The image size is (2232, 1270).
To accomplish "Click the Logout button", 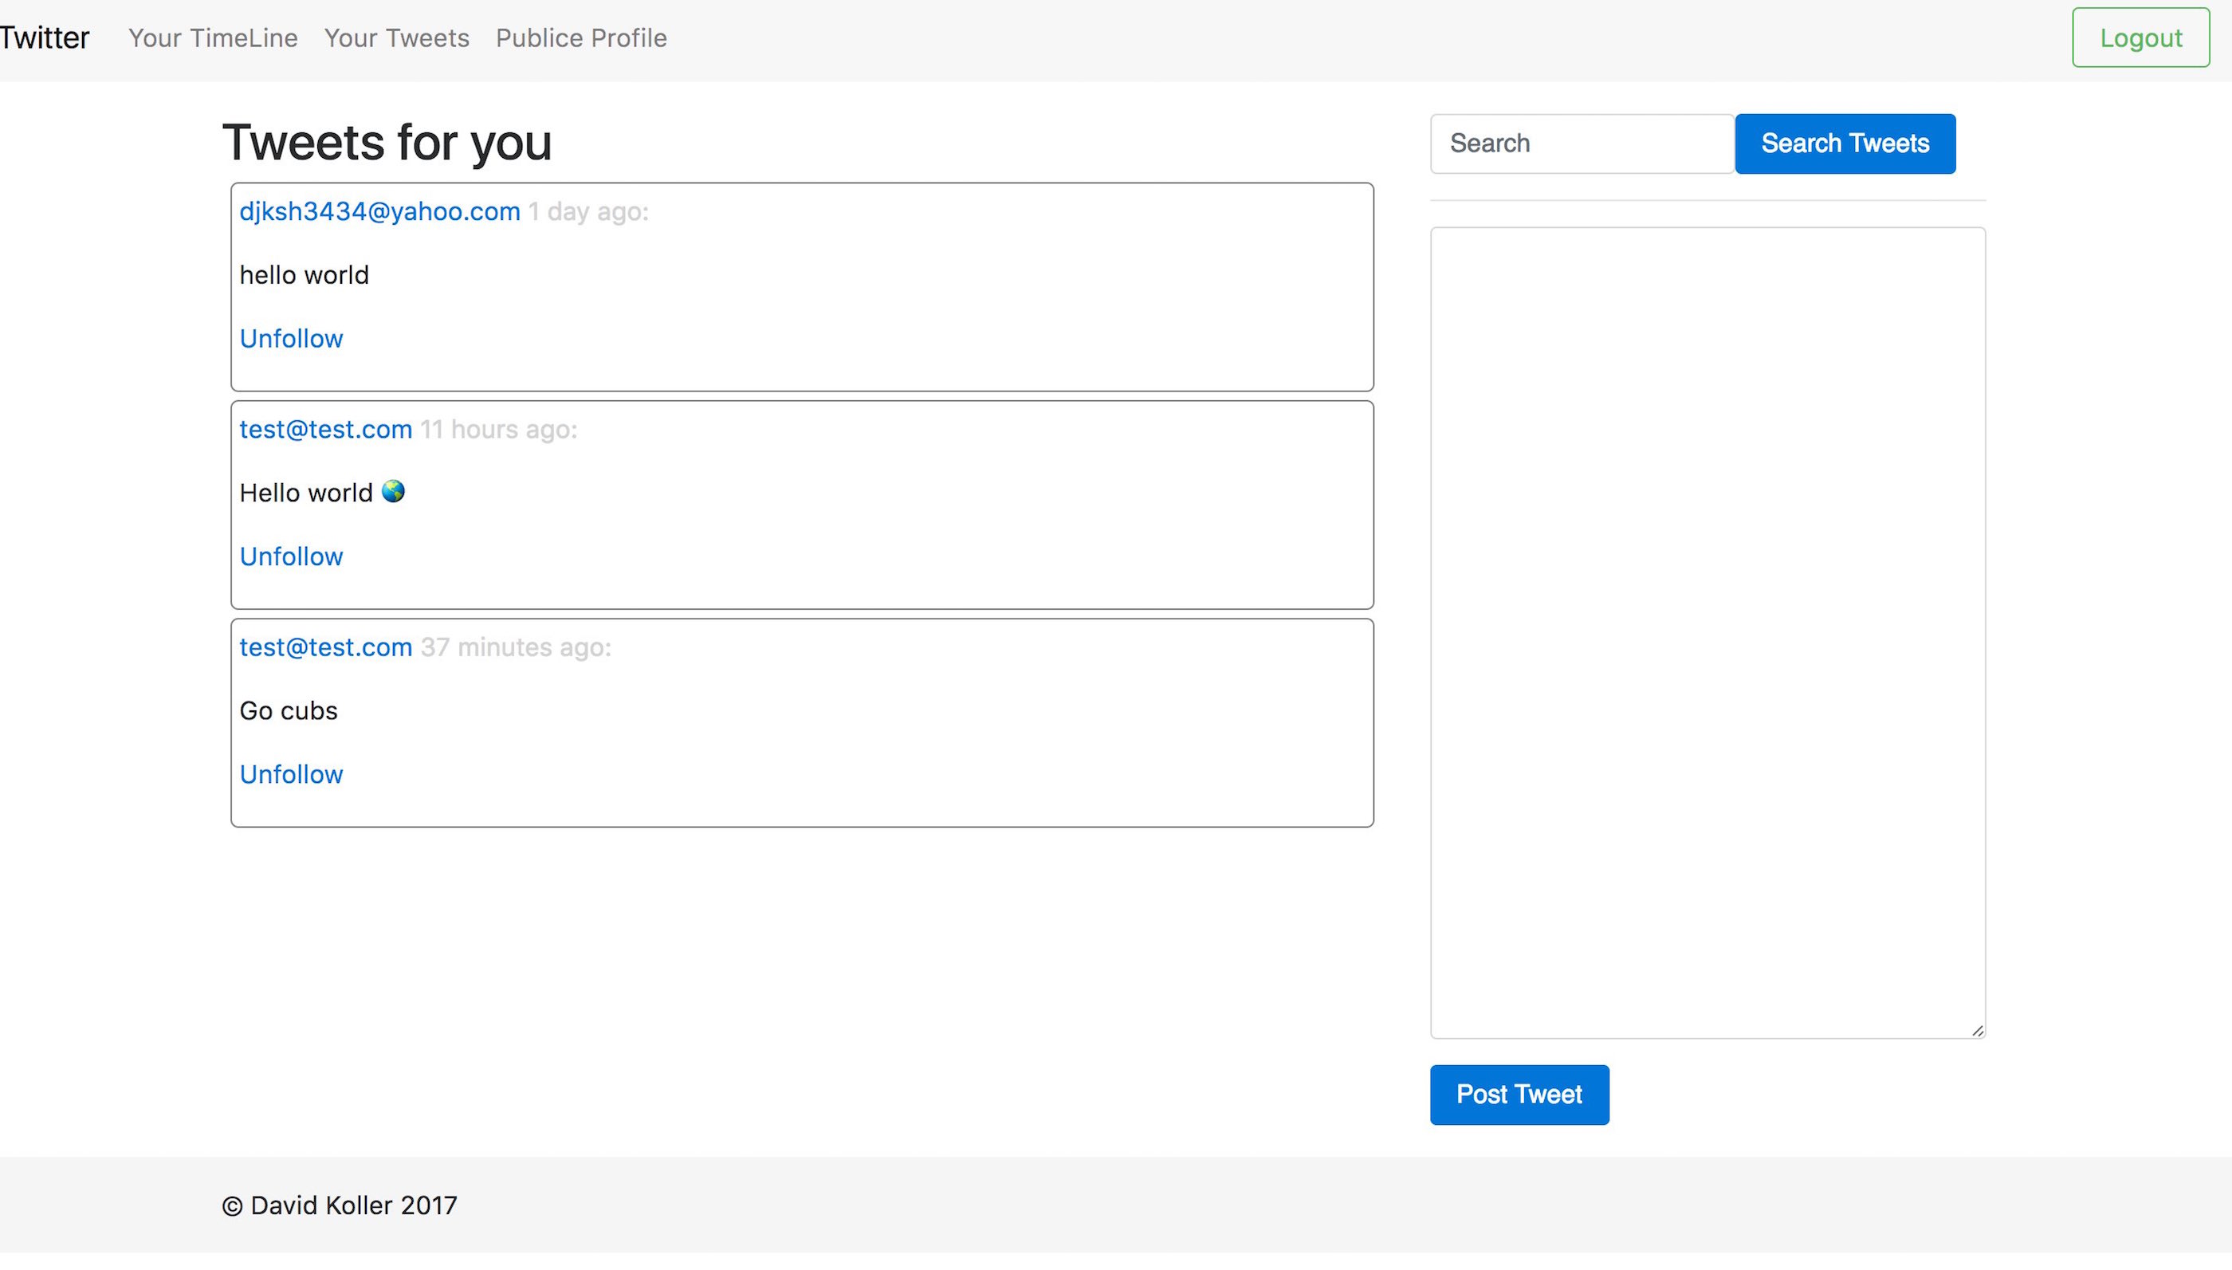I will (2140, 37).
